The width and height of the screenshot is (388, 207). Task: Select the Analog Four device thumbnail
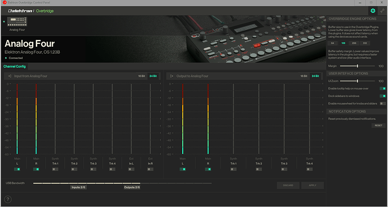click(x=17, y=21)
